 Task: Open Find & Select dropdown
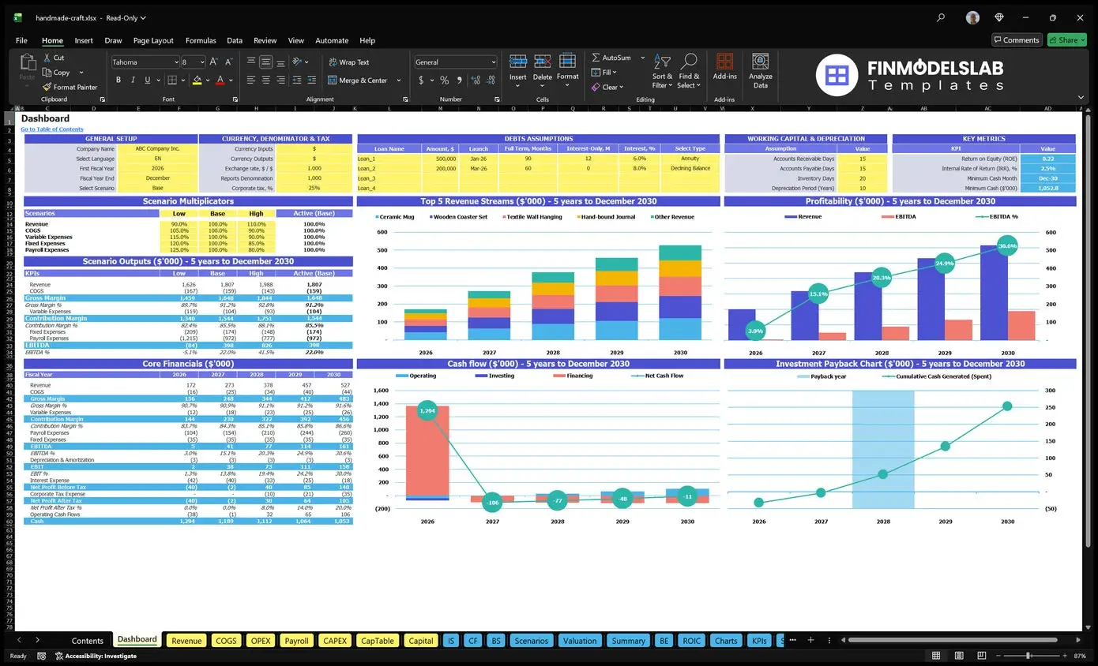tap(689, 71)
